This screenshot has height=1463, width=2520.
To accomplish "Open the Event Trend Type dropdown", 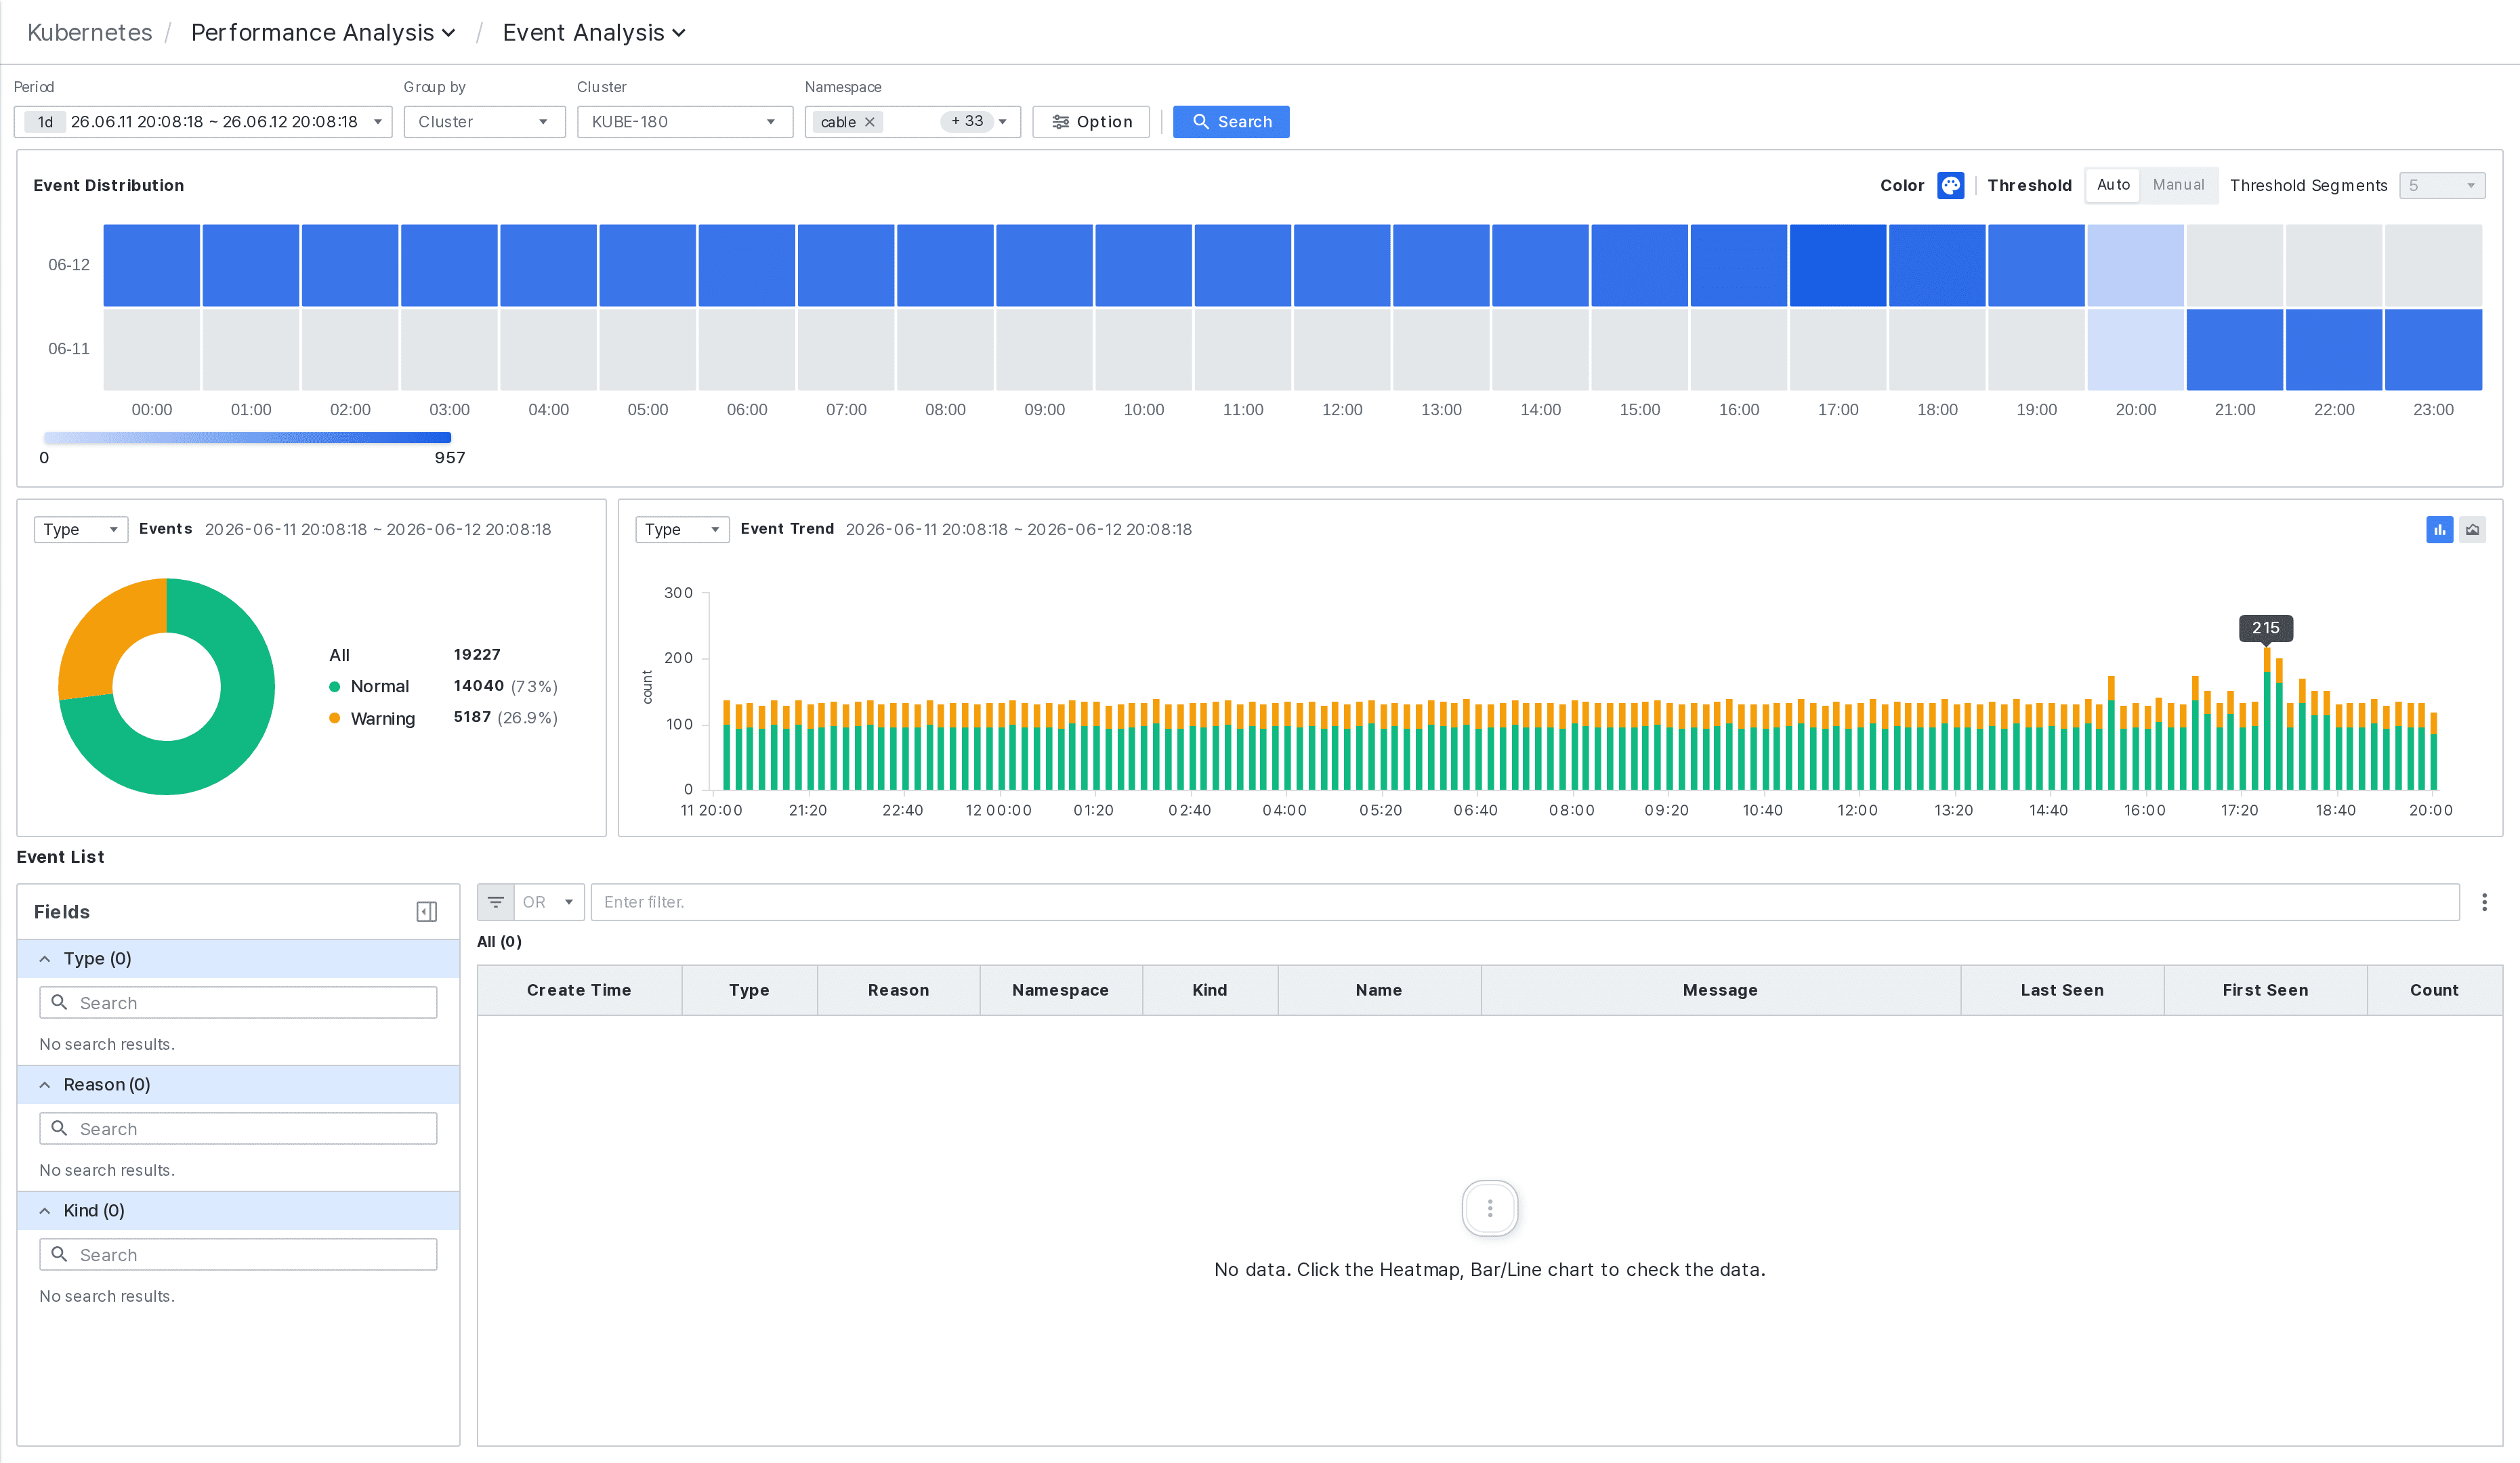I will point(682,530).
